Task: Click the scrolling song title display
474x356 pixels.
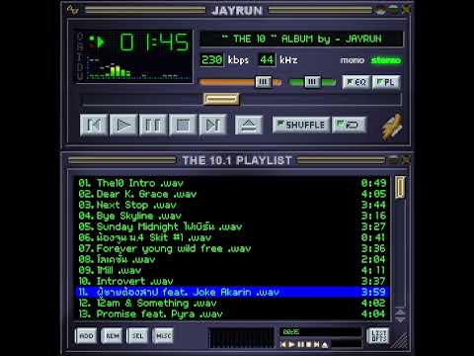Action: (301, 39)
